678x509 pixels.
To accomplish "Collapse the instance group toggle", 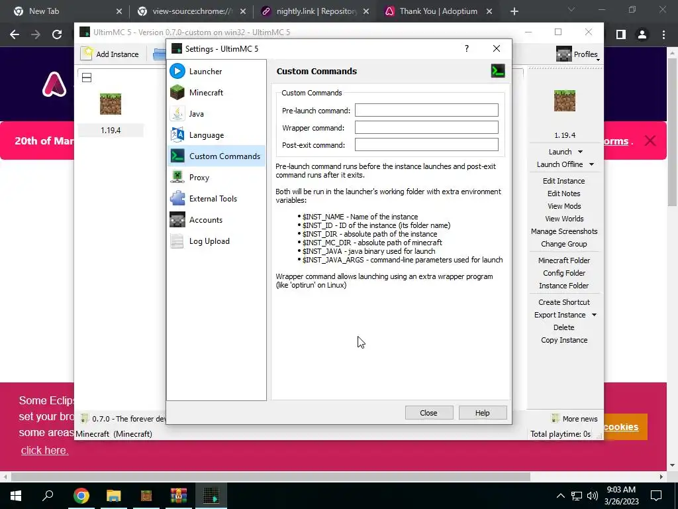I will point(87,78).
